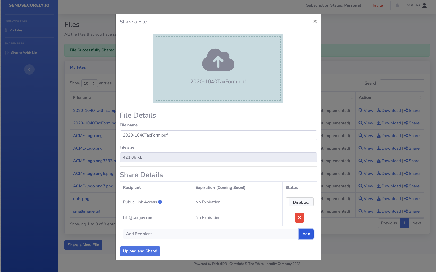Click the Search entries field
The height and width of the screenshot is (272, 436).
(402, 83)
